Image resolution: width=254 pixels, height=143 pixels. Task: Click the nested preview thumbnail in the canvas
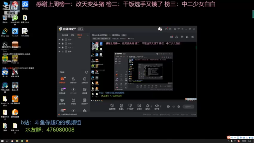tap(144, 71)
